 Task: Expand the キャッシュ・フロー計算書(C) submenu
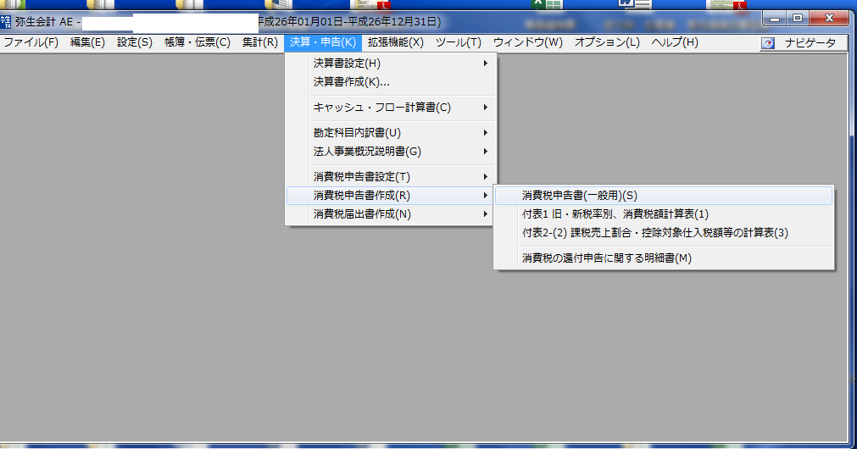[x=382, y=108]
